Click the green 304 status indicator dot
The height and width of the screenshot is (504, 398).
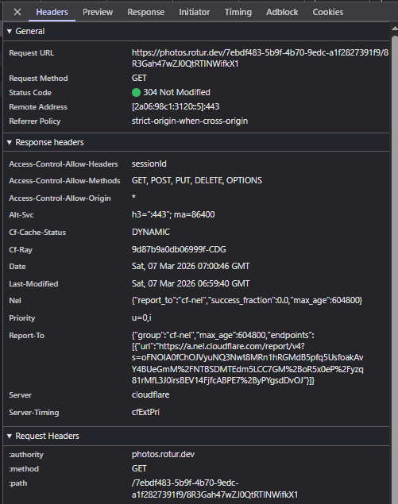(136, 93)
